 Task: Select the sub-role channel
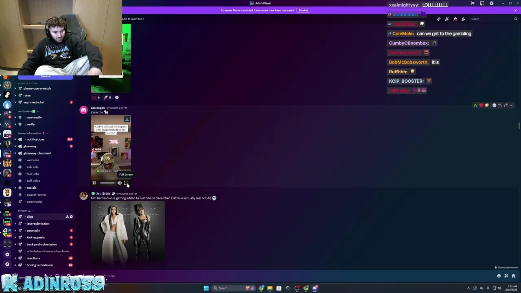[32, 167]
